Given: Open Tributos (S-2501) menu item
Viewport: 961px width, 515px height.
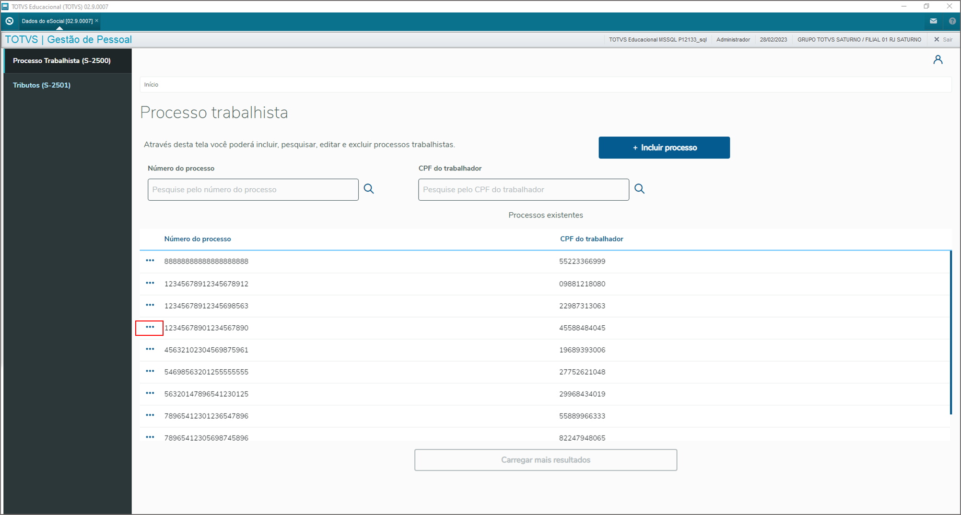Looking at the screenshot, I should [x=68, y=85].
